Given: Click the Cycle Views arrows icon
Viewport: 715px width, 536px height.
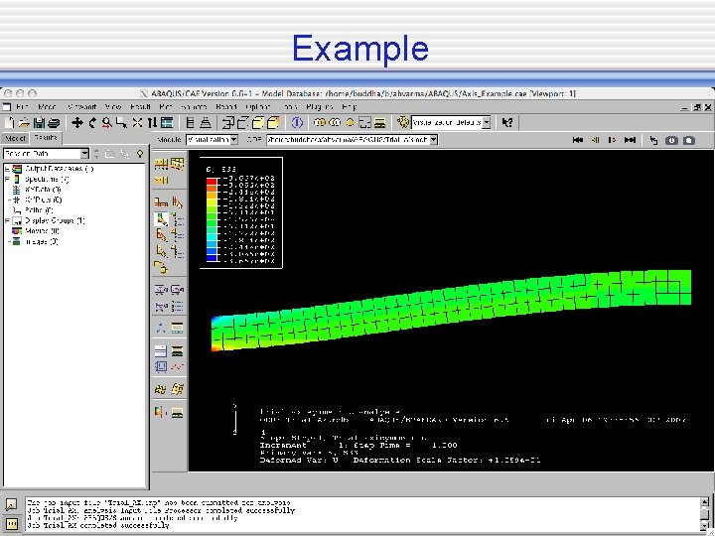Looking at the screenshot, I should [152, 122].
